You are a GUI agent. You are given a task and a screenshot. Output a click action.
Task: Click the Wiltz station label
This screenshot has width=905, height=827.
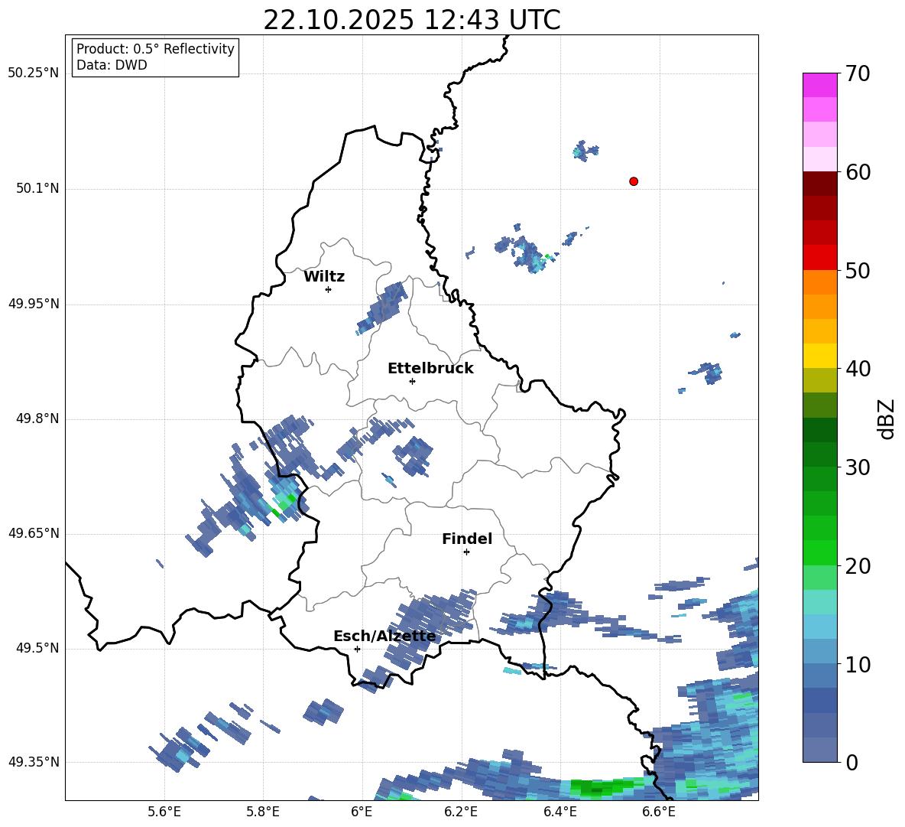pos(324,277)
